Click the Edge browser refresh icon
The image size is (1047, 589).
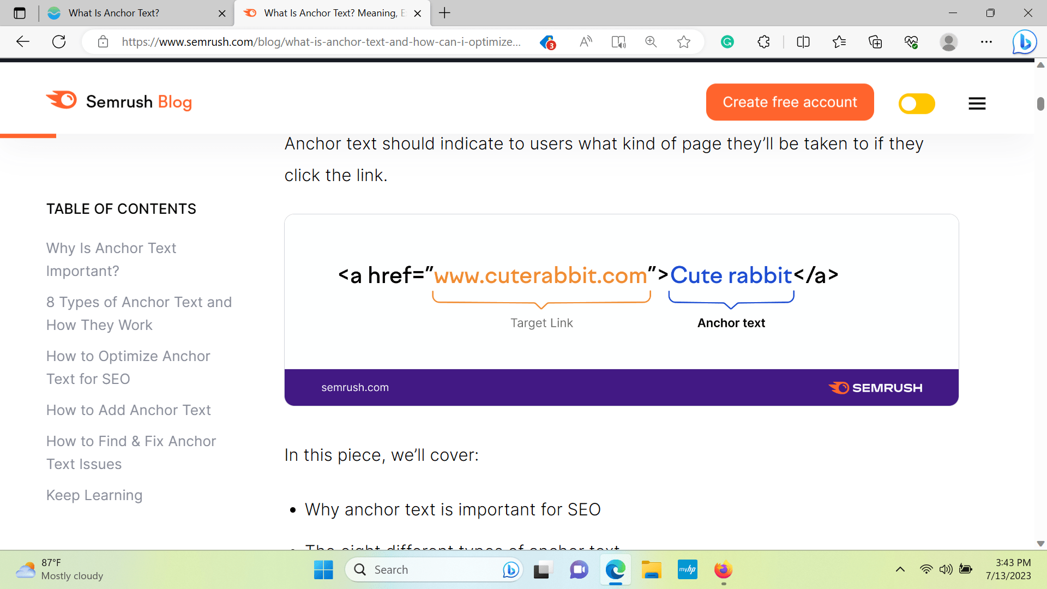pyautogui.click(x=61, y=41)
